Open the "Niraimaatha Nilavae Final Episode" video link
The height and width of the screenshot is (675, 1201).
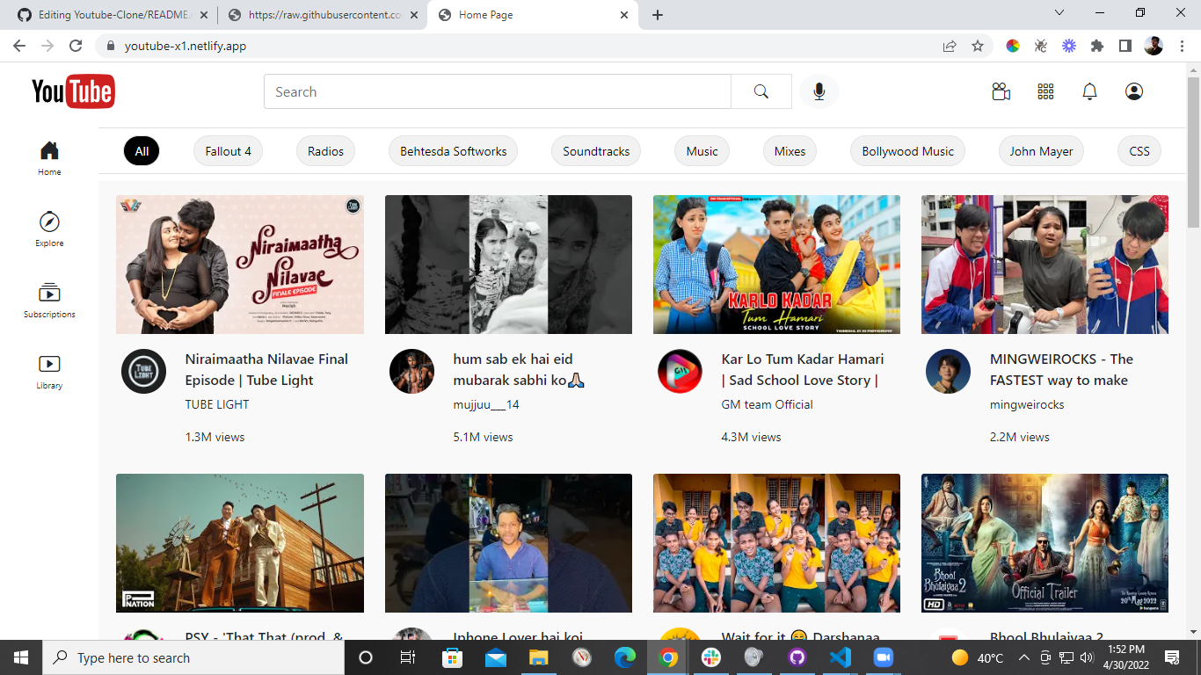(265, 369)
